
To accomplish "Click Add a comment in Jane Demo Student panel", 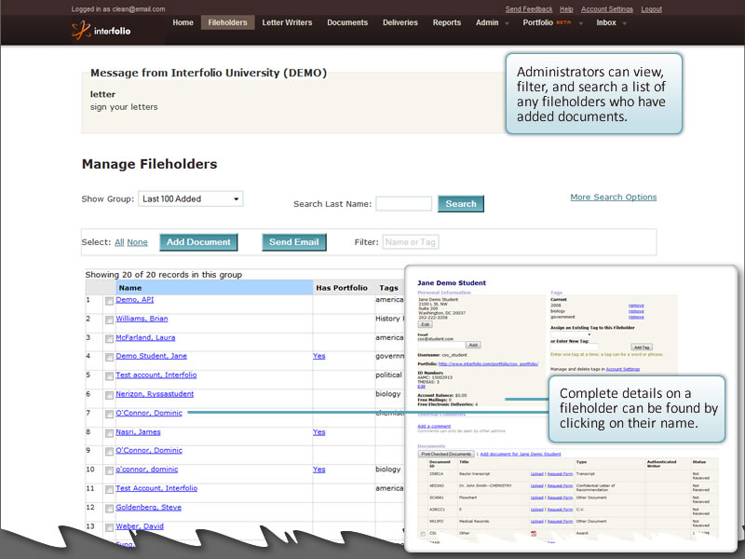I will pos(434,427).
